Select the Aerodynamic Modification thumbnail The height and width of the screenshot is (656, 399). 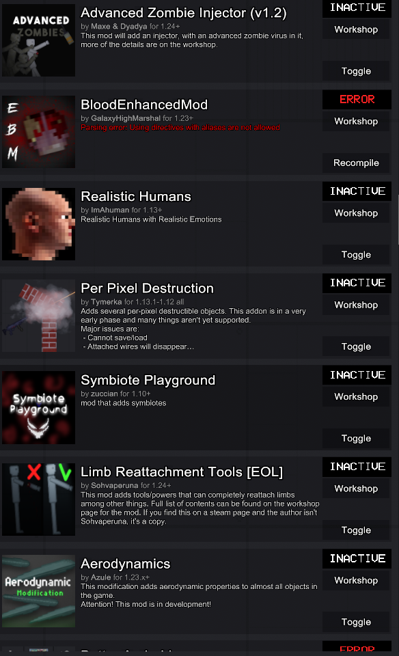(x=38, y=591)
